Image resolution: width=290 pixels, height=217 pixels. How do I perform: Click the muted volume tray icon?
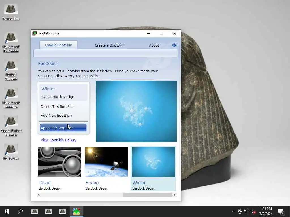[253, 211]
